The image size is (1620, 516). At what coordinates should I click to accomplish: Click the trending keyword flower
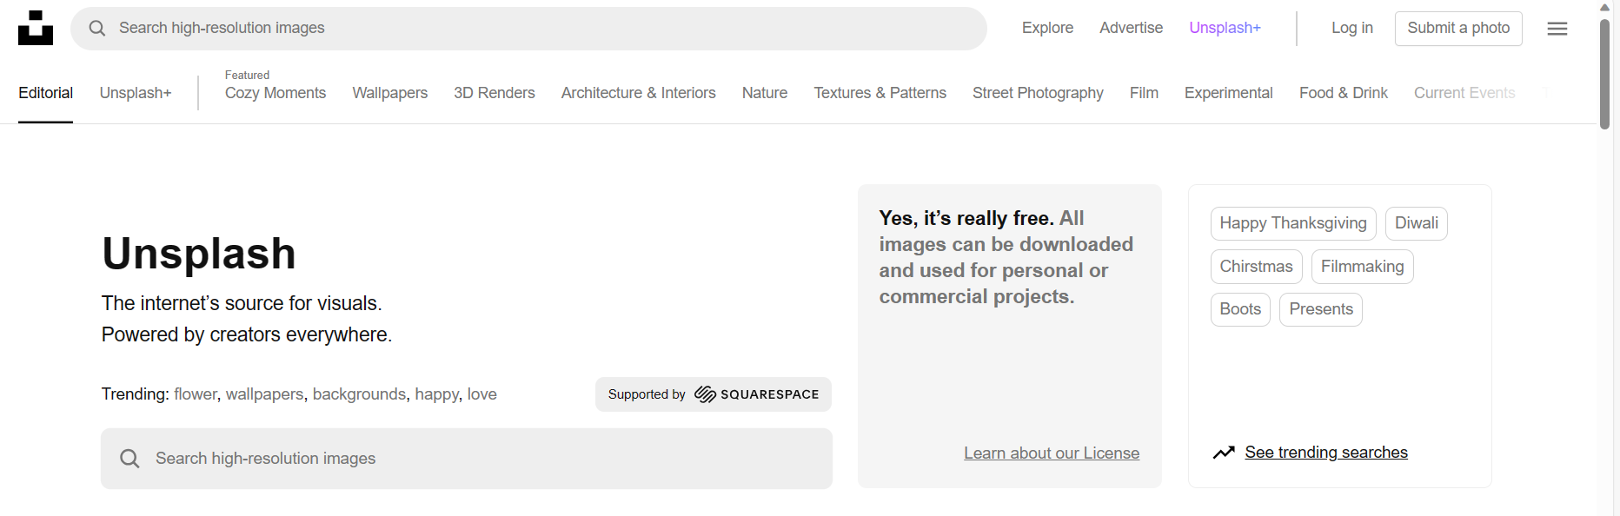[x=195, y=394]
